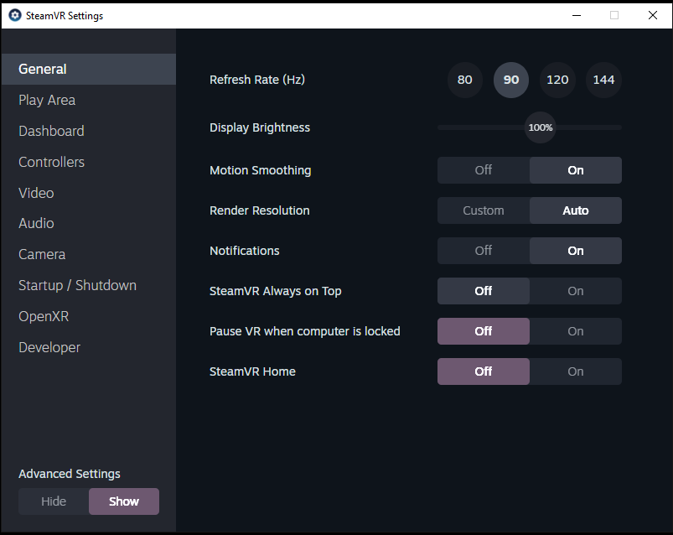This screenshot has height=535, width=673.
Task: Switch to the Play Area tab
Action: pos(89,100)
